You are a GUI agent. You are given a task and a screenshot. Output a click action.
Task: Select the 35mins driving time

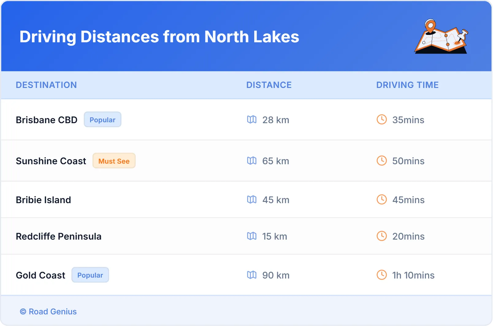pyautogui.click(x=408, y=120)
